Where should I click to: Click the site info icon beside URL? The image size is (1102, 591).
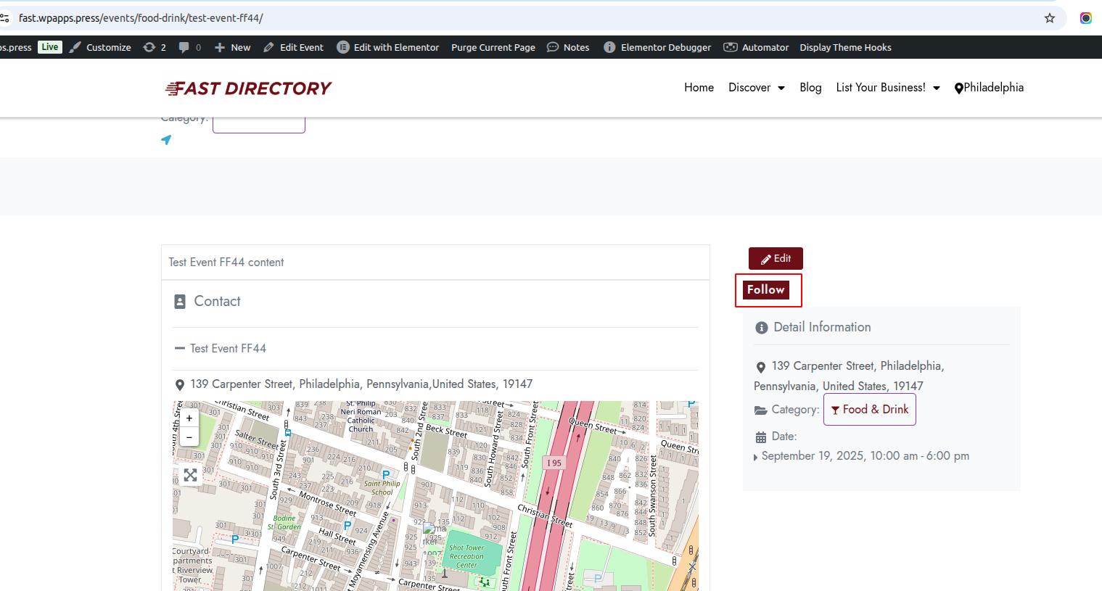pos(5,18)
